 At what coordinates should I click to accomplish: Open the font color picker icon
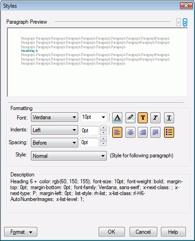[117, 118]
